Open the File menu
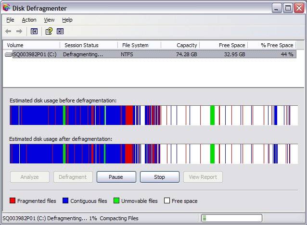Viewport: 307px width, 225px height. (10, 20)
